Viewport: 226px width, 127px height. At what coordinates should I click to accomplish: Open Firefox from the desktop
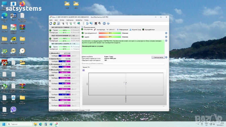[x=22, y=4]
